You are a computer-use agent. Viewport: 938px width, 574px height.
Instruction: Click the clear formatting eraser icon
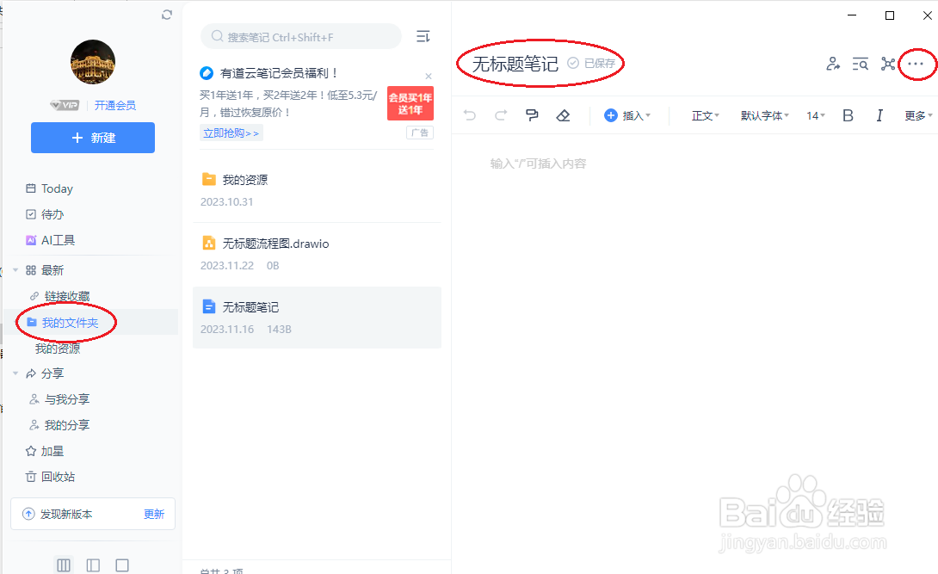[x=563, y=115]
